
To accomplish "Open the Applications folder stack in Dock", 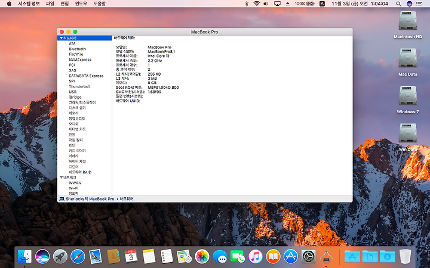I will pyautogui.click(x=352, y=257).
